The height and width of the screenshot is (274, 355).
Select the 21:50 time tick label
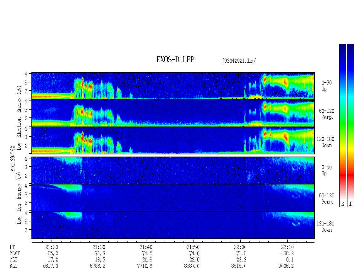pyautogui.click(x=193, y=247)
